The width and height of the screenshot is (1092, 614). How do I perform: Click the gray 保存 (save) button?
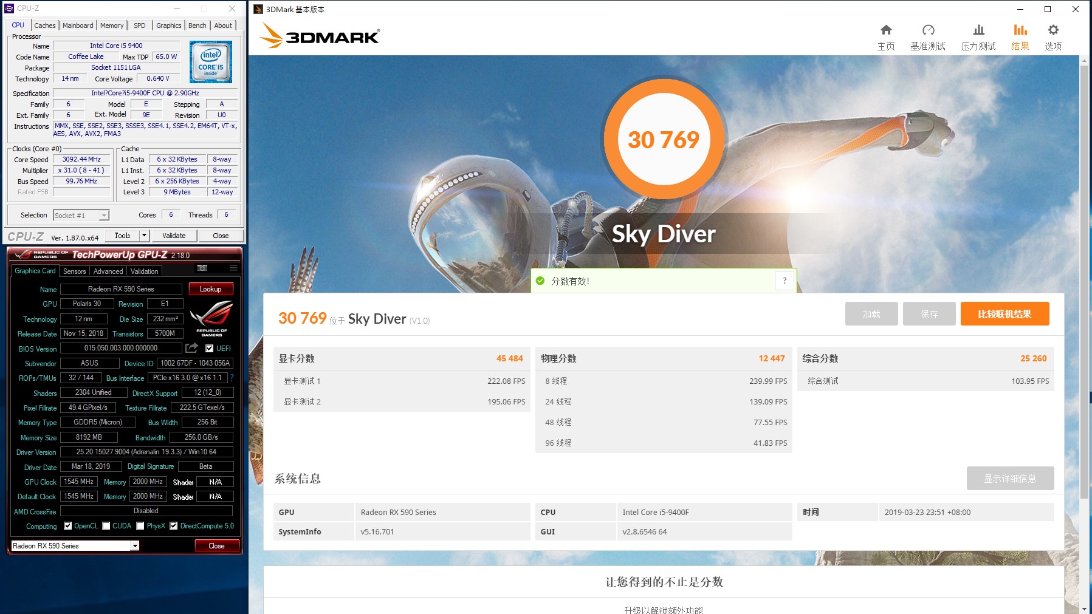point(929,314)
